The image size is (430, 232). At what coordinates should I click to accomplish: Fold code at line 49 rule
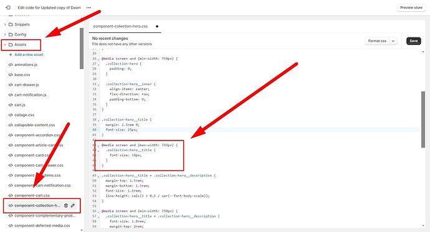coord(98,176)
